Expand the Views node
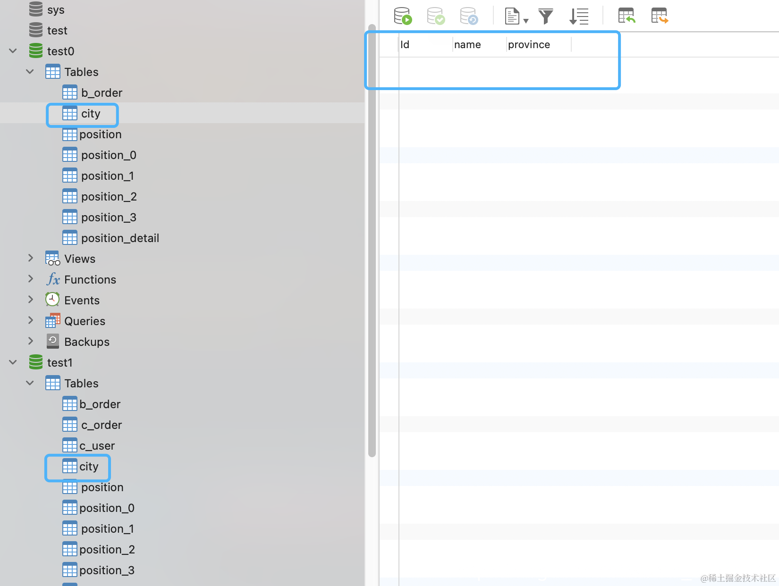 point(31,258)
